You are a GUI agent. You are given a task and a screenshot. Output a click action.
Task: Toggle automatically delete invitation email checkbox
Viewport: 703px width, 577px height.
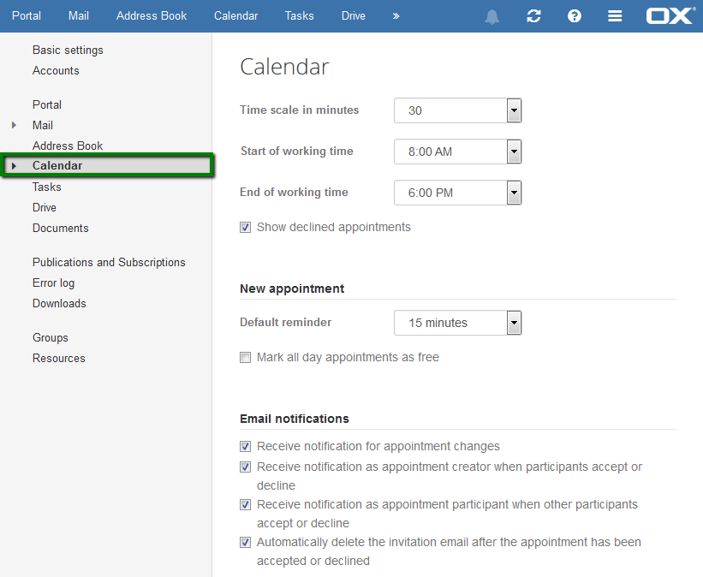click(245, 543)
